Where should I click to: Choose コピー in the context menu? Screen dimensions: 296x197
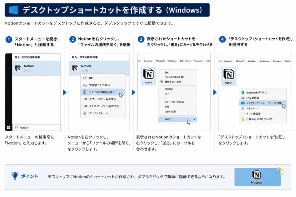(168, 94)
